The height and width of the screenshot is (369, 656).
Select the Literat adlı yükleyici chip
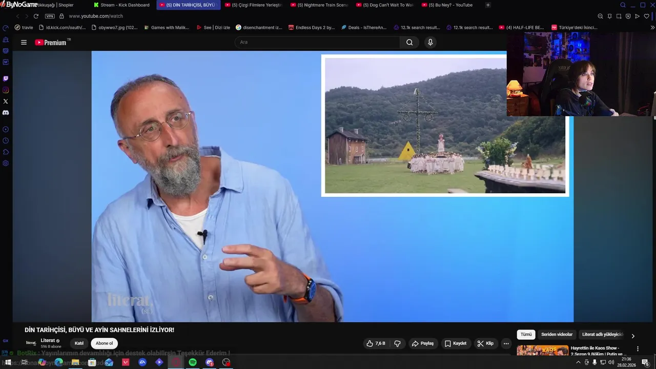pyautogui.click(x=602, y=335)
